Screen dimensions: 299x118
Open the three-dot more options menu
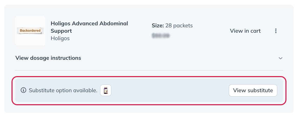click(276, 31)
